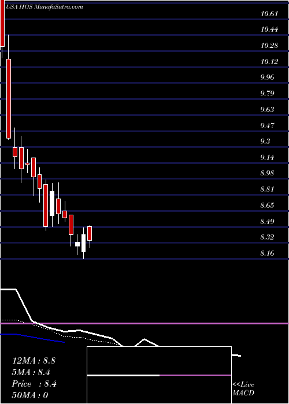Image resolution: width=289 pixels, height=404 pixels.
Task: Click the last red candle near 8.49
Action: click(x=90, y=233)
